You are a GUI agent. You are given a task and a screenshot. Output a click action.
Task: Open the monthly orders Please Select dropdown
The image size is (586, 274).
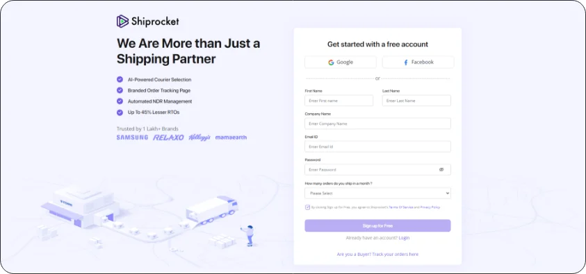tap(378, 193)
